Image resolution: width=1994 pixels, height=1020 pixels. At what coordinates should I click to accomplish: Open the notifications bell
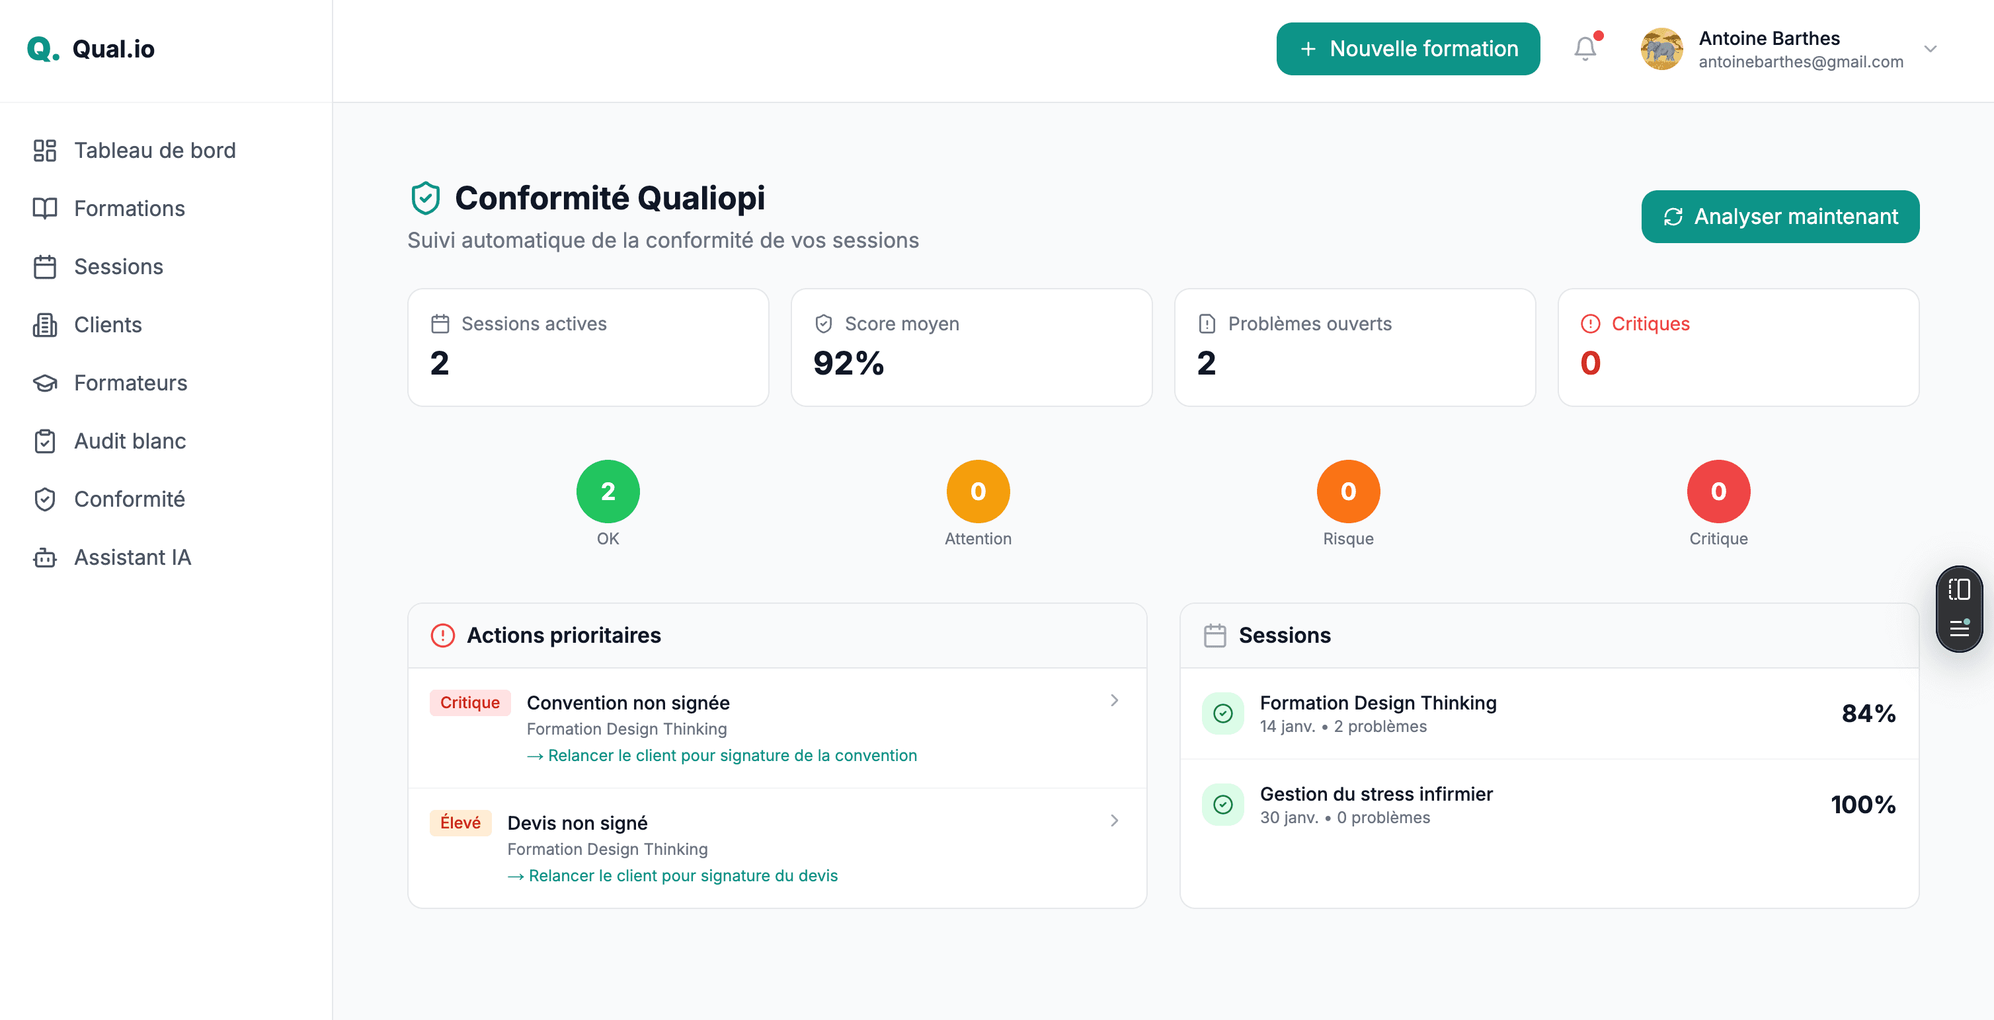pos(1585,49)
